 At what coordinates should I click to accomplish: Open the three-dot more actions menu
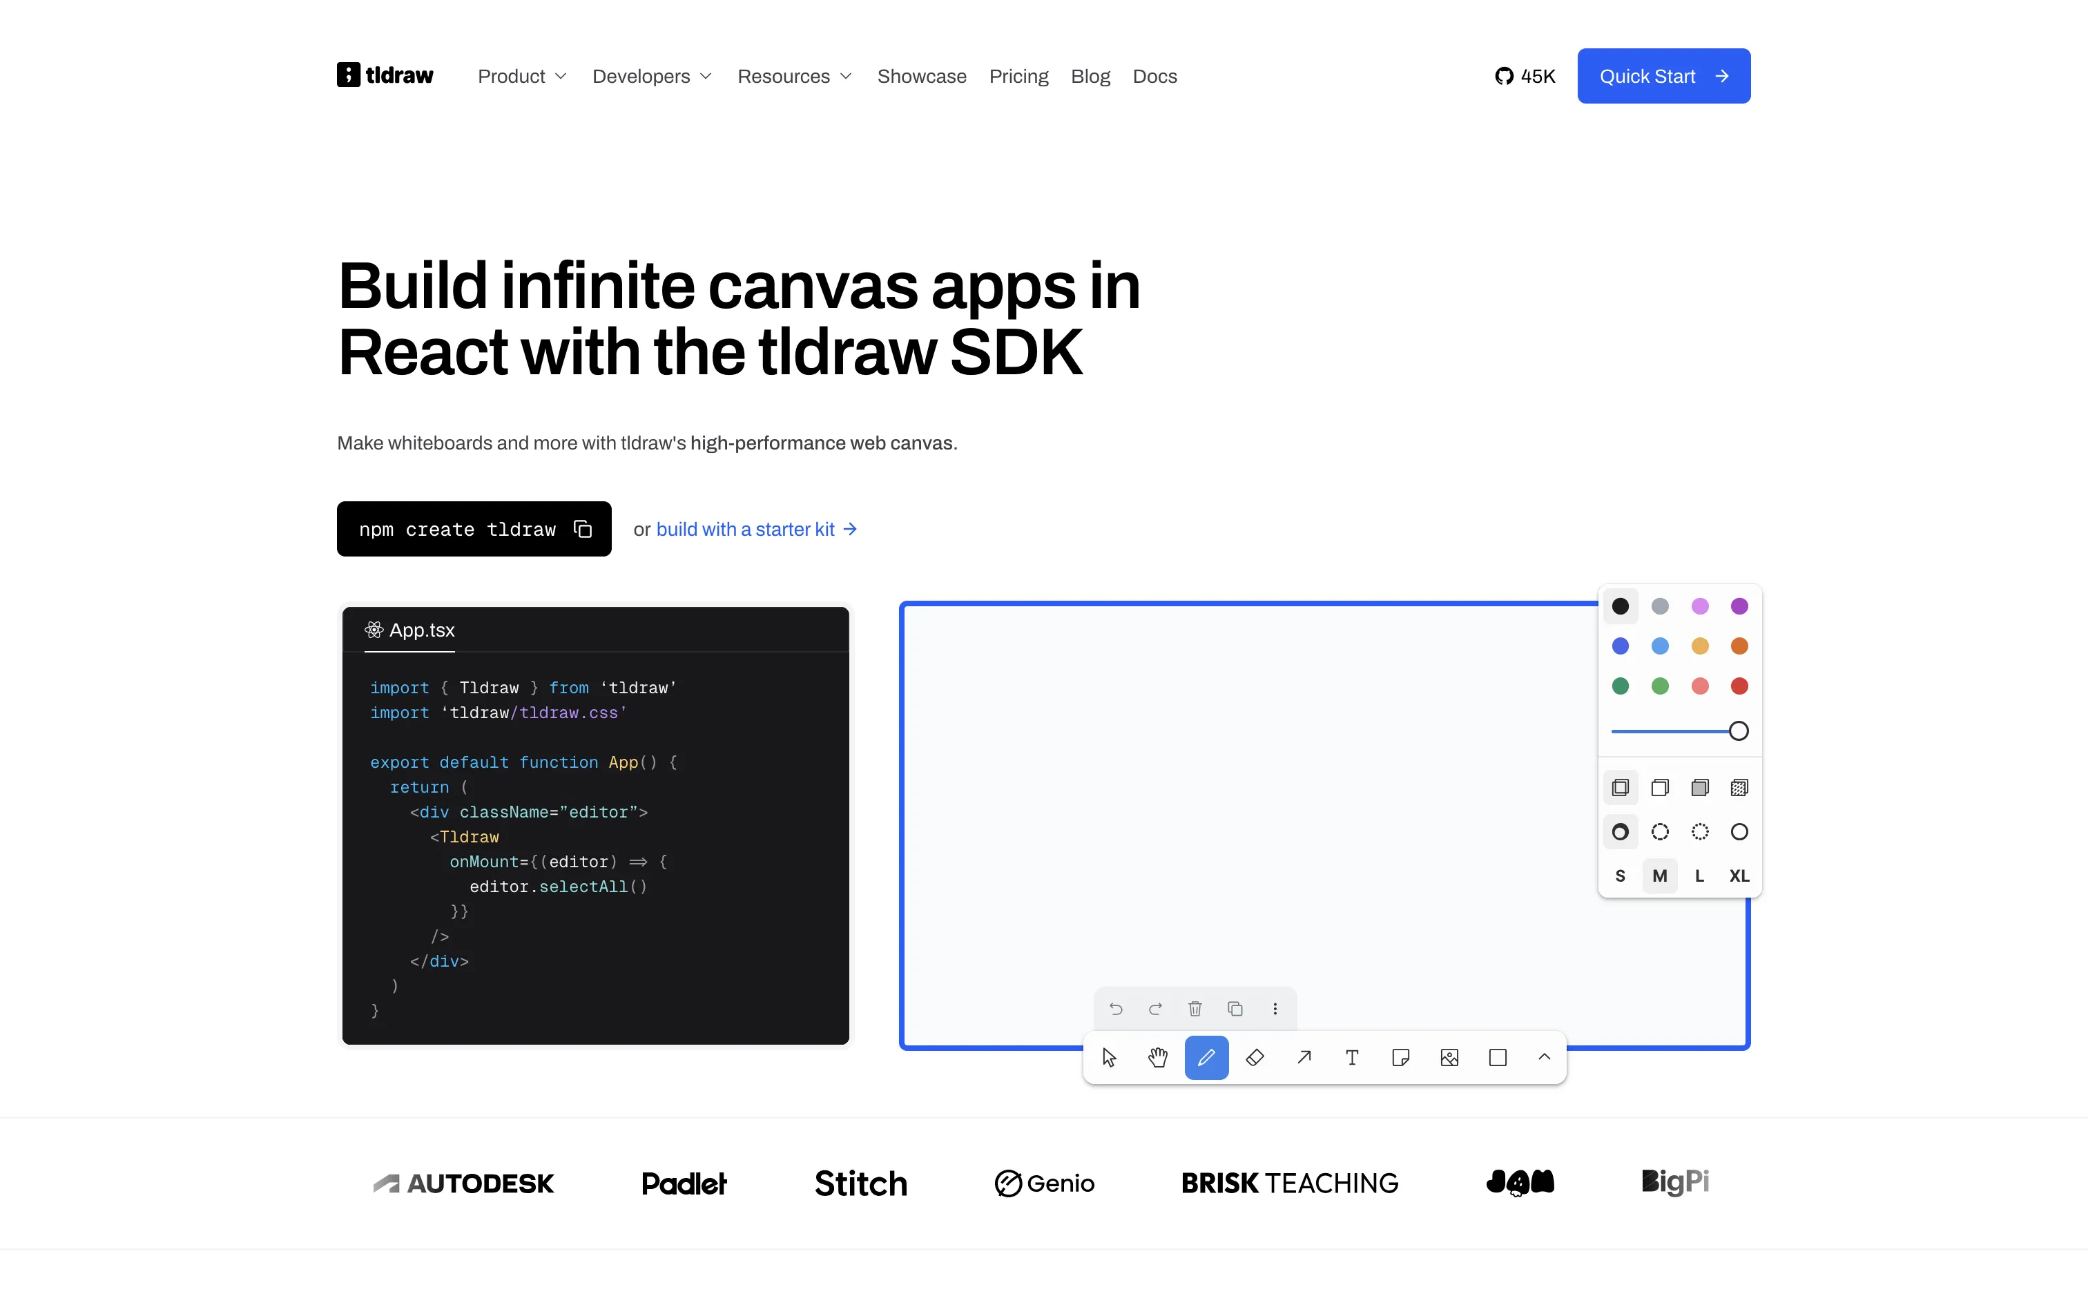click(1275, 1008)
